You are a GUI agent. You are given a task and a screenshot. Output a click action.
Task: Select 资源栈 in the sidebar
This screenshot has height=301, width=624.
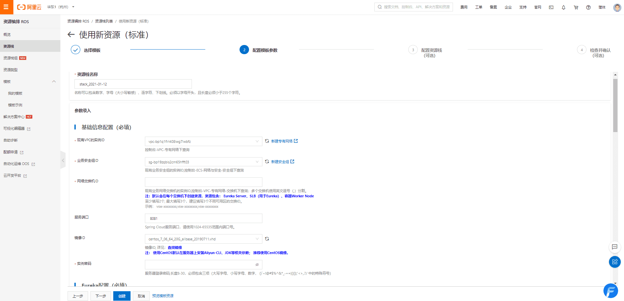point(30,46)
